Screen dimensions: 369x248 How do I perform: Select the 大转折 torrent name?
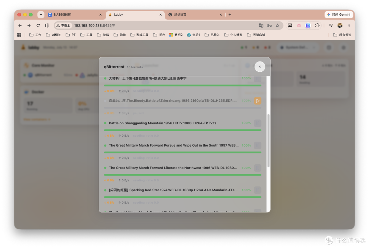[x=148, y=78]
